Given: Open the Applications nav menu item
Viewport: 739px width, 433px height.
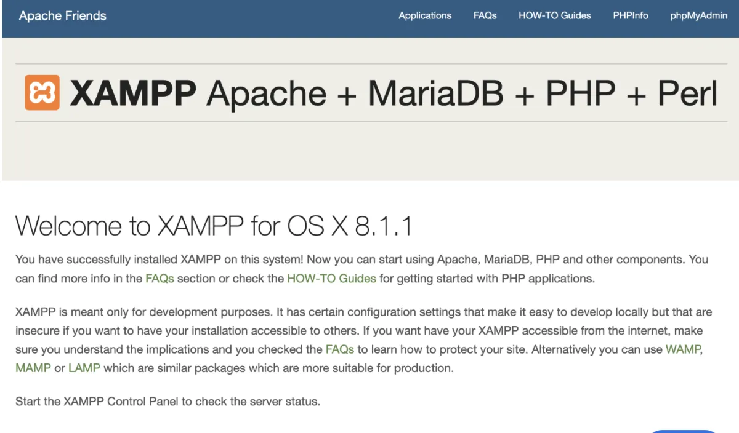Looking at the screenshot, I should [x=425, y=16].
